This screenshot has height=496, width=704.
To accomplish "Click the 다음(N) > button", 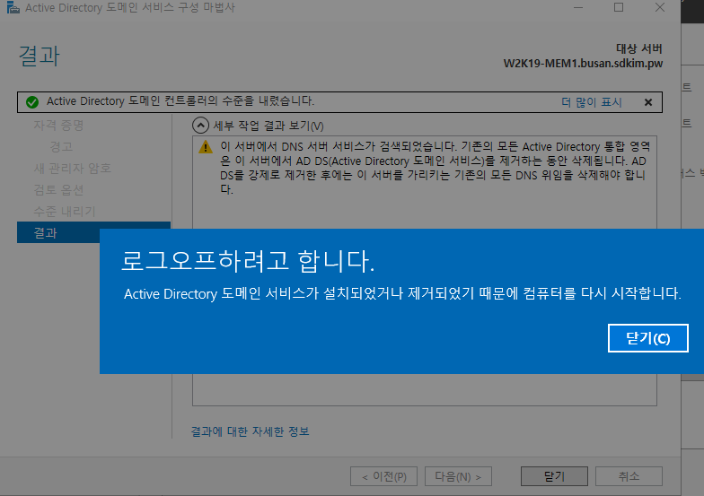I will tap(458, 476).
